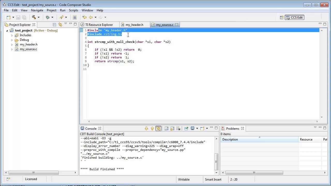Click the Open Perspective icon

[282, 18]
